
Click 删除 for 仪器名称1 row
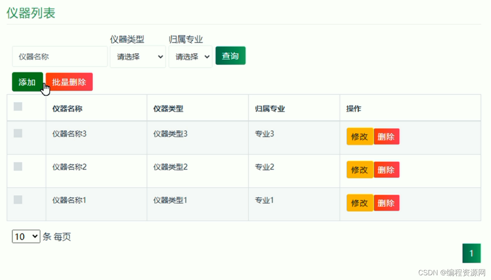click(x=386, y=203)
